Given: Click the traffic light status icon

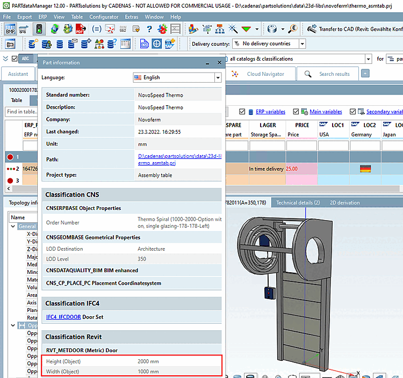Looking at the screenshot, I should (39, 28).
